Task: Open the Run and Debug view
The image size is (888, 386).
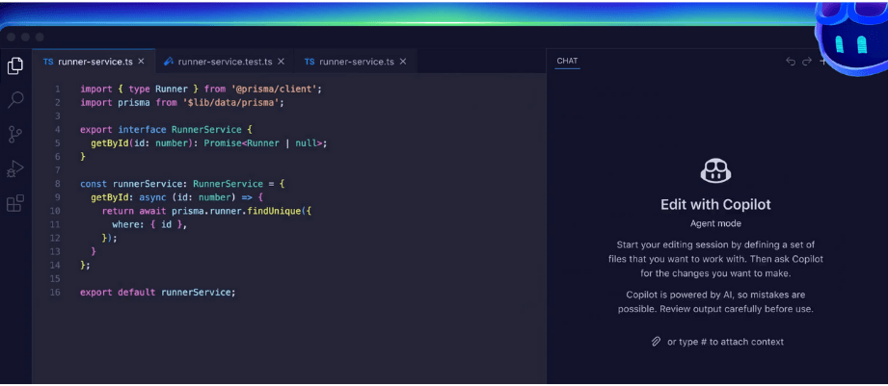Action: click(x=15, y=168)
